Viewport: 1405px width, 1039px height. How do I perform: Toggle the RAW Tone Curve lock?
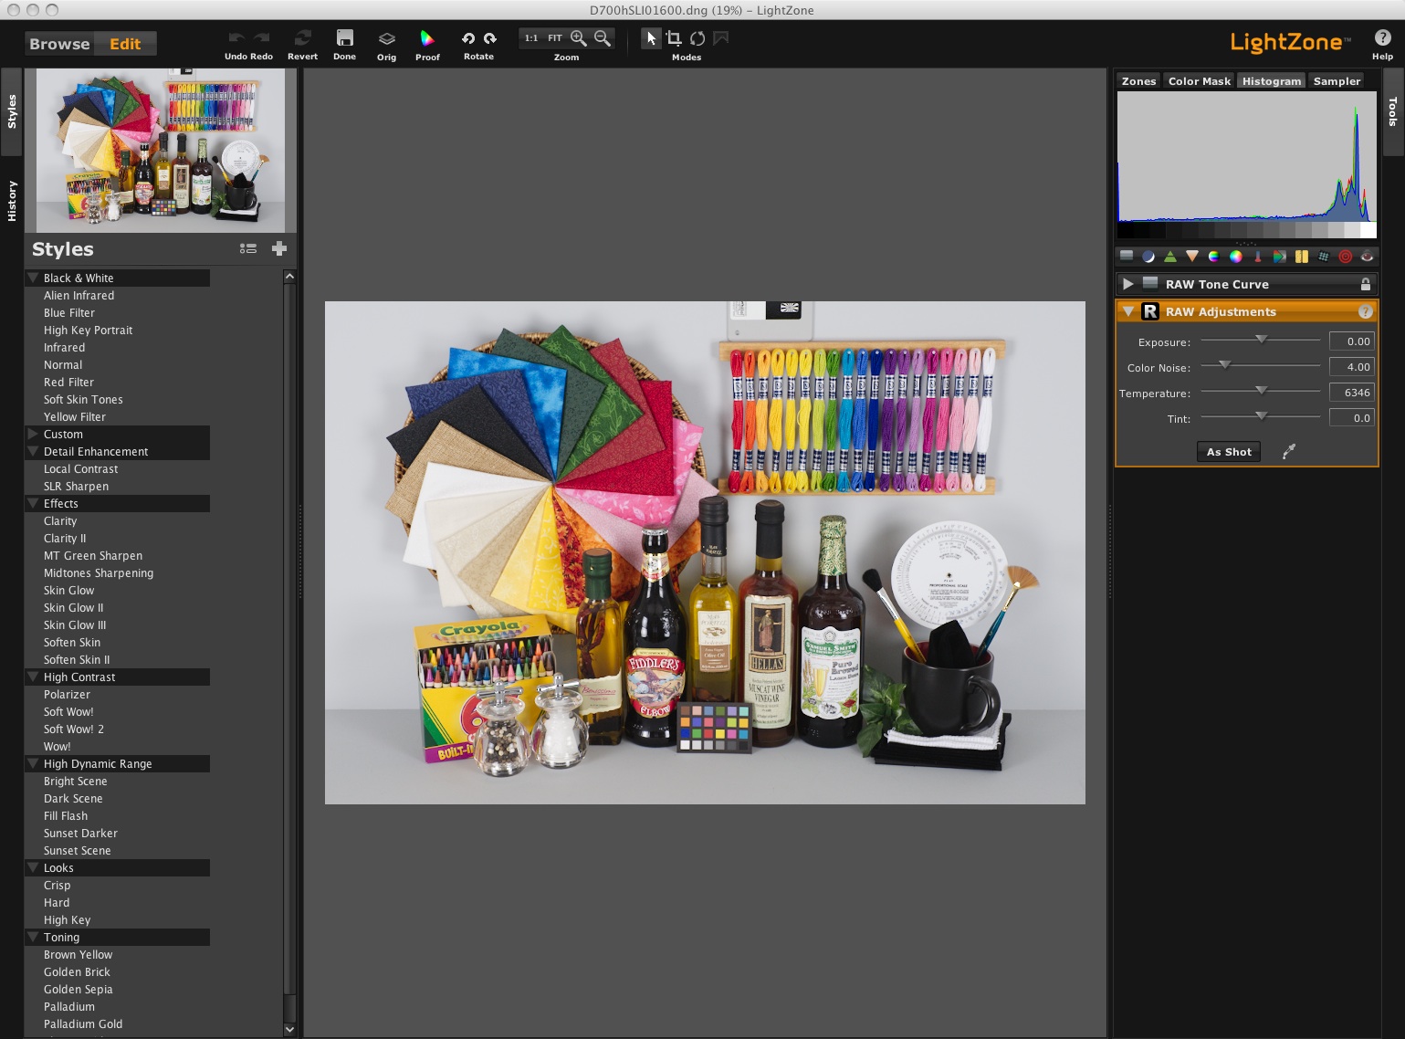pyautogui.click(x=1366, y=284)
